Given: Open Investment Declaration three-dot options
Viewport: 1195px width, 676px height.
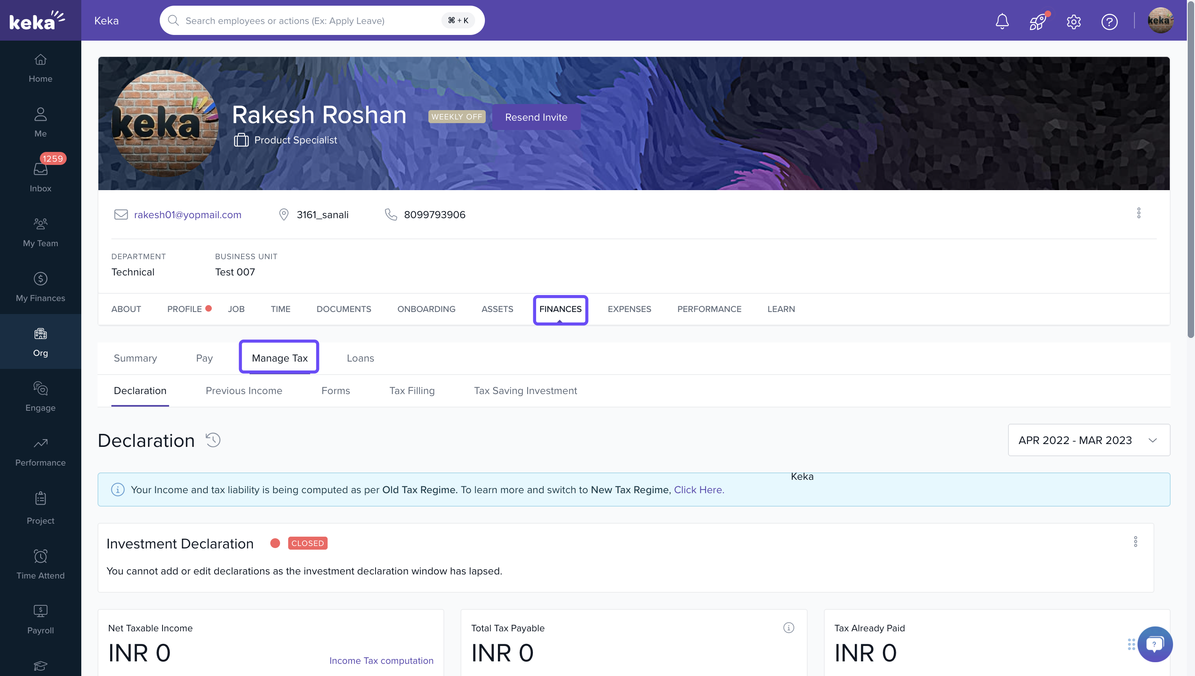Looking at the screenshot, I should pyautogui.click(x=1135, y=542).
